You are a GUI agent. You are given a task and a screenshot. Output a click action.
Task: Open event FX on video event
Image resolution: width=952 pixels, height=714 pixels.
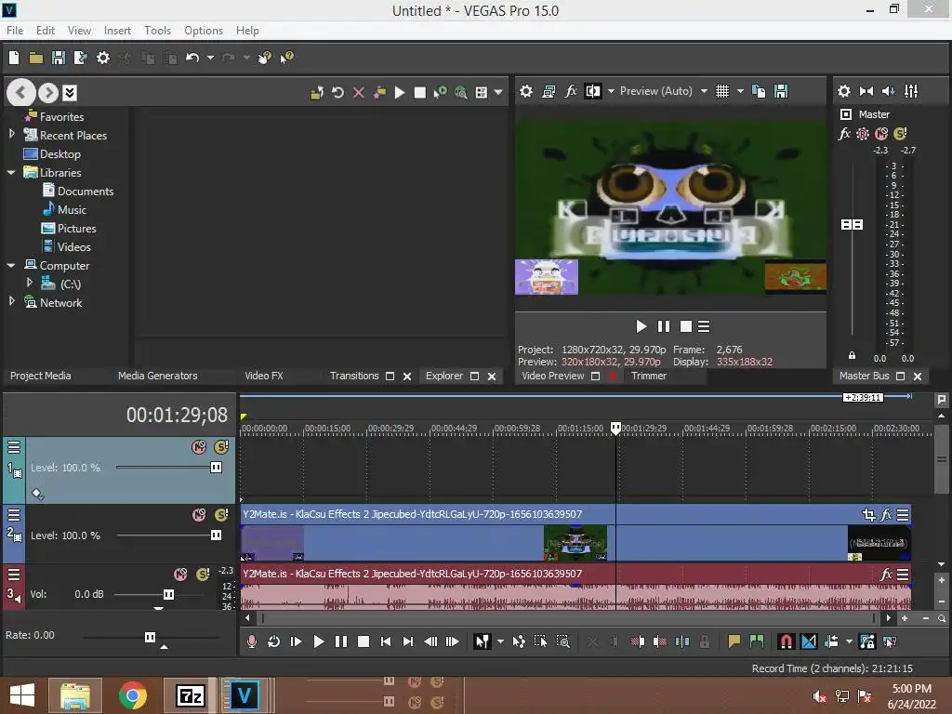point(886,515)
